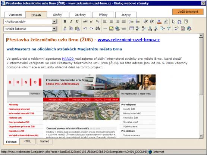207x155 pixels.
Task: Open the editor help icon
Action: (x=186, y=22)
